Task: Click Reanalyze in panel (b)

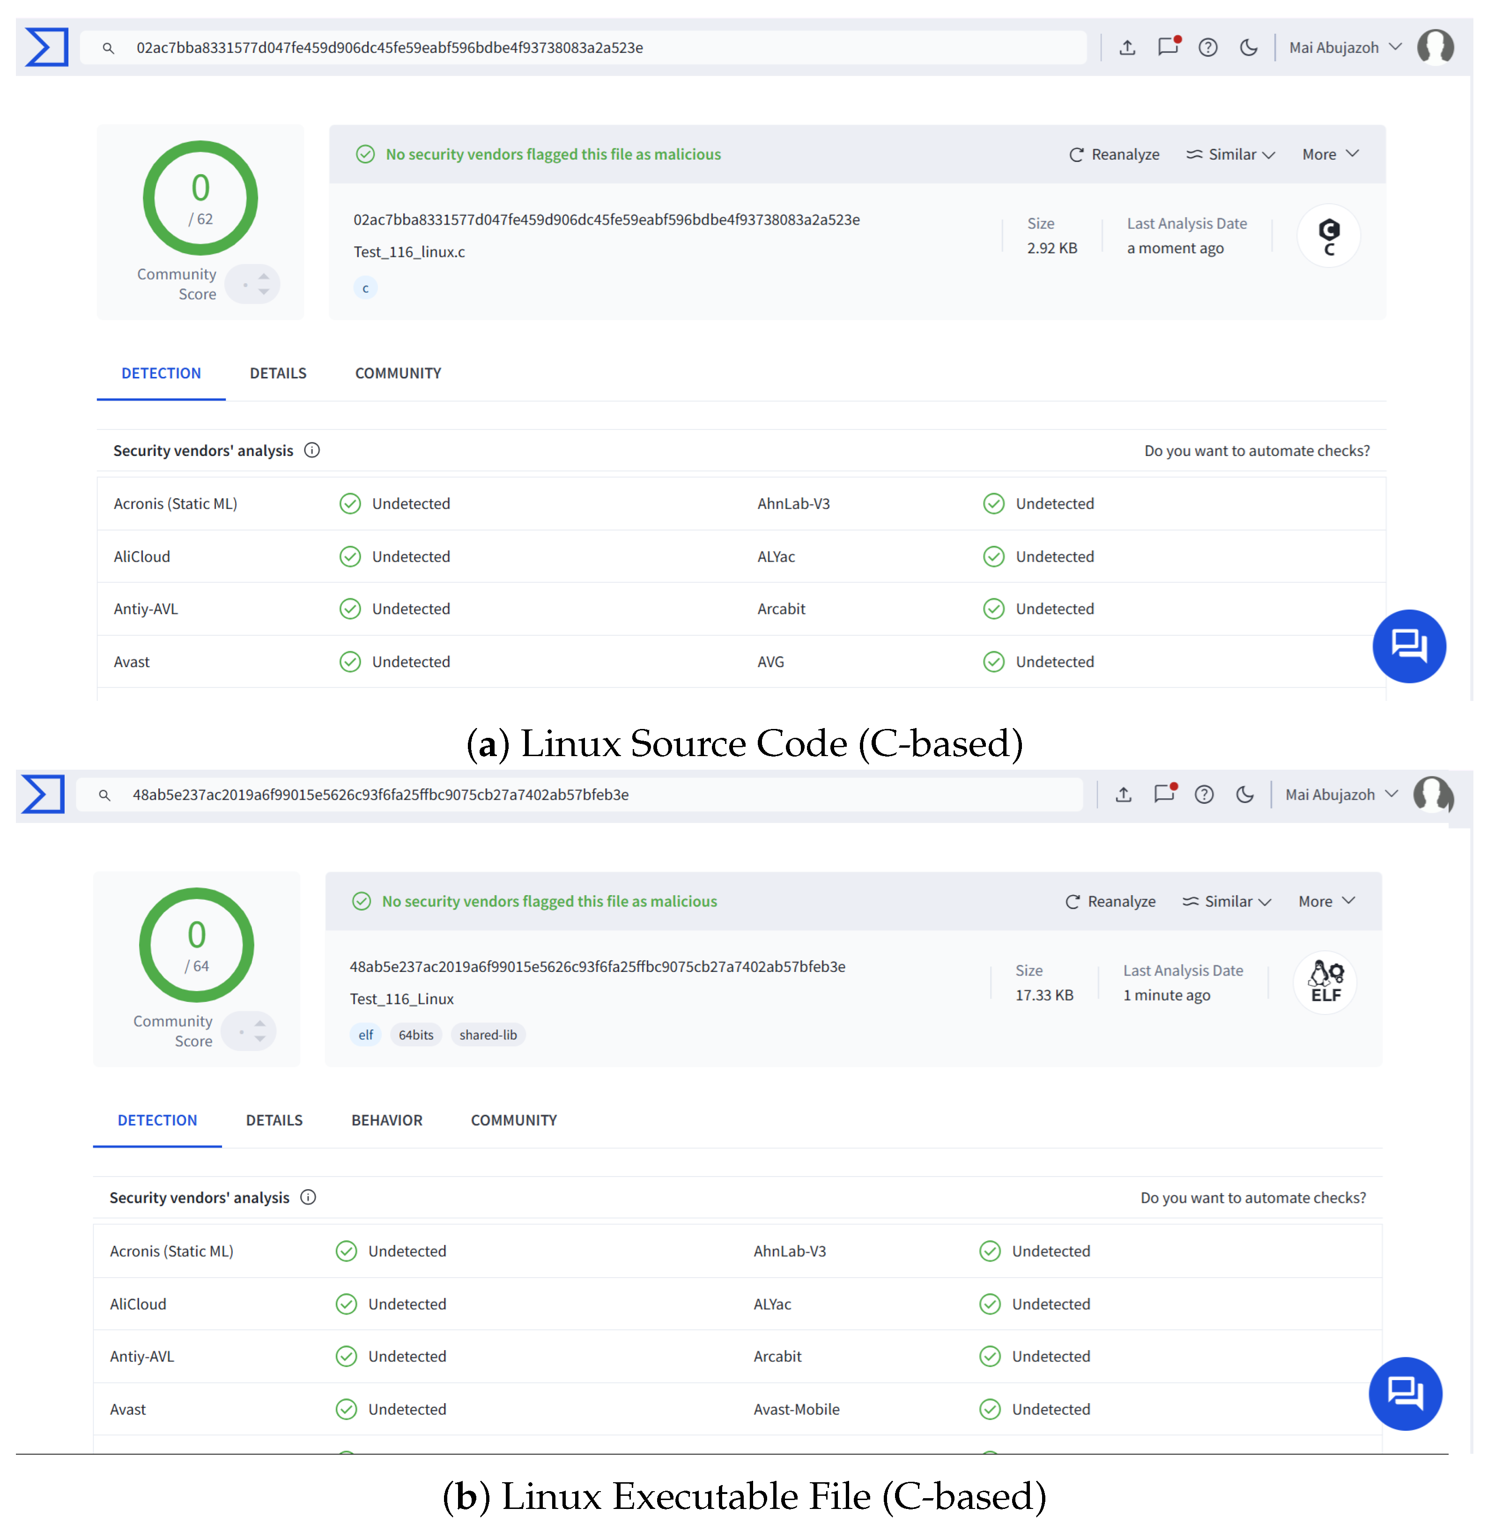Action: pos(1110,902)
